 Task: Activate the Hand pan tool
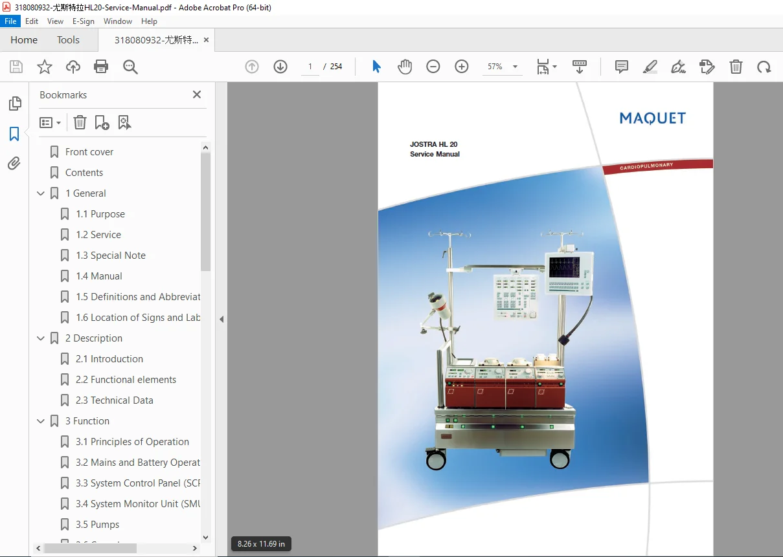[x=405, y=67]
